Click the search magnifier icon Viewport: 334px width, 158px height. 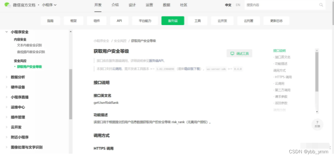[x=321, y=5]
